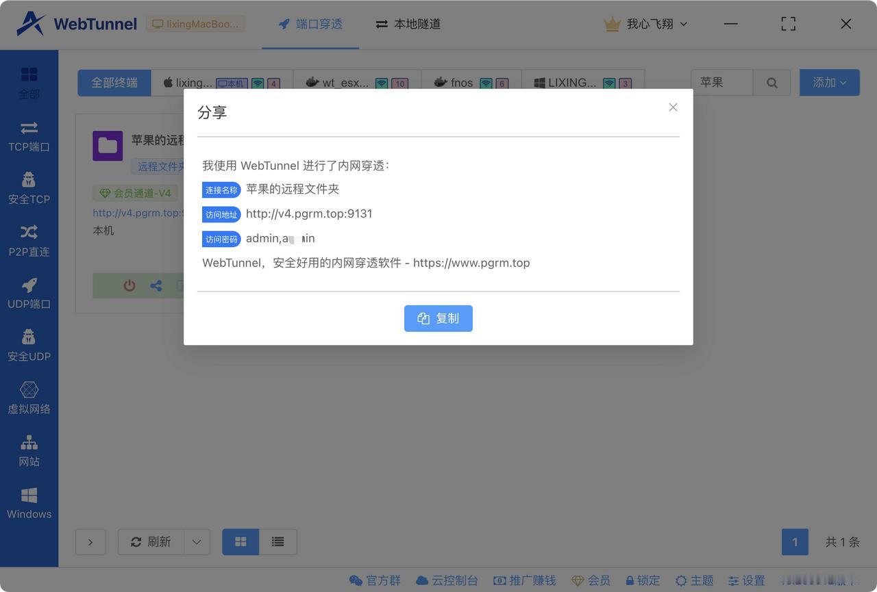Open 设置 in the bottom bar
The width and height of the screenshot is (877, 592).
point(747,580)
